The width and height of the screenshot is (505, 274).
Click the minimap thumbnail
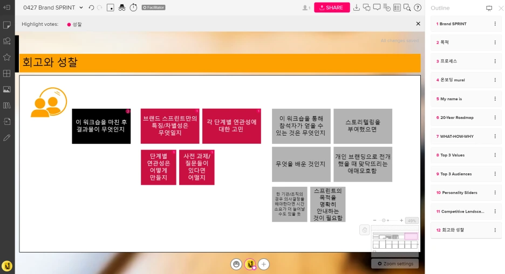[395, 241]
